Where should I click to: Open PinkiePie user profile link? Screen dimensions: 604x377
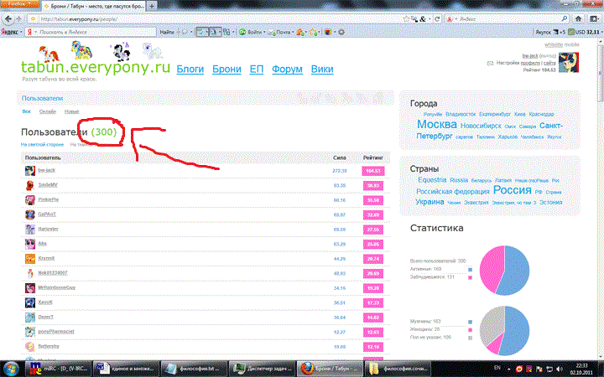[48, 199]
